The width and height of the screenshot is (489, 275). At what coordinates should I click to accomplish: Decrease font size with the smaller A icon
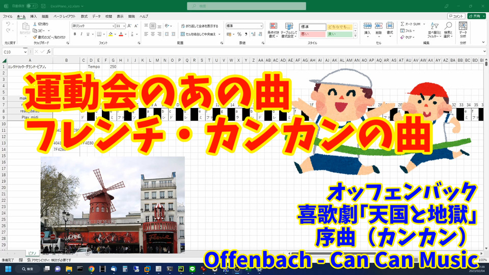[x=136, y=26]
